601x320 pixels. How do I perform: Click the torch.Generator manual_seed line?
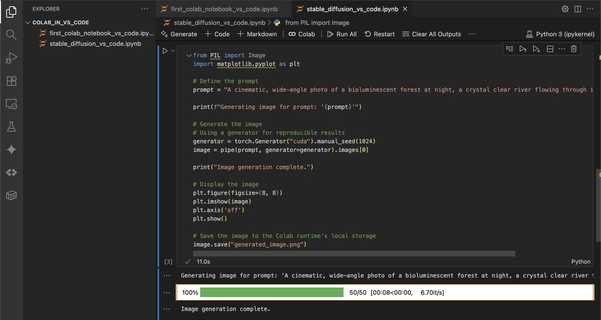click(x=284, y=141)
